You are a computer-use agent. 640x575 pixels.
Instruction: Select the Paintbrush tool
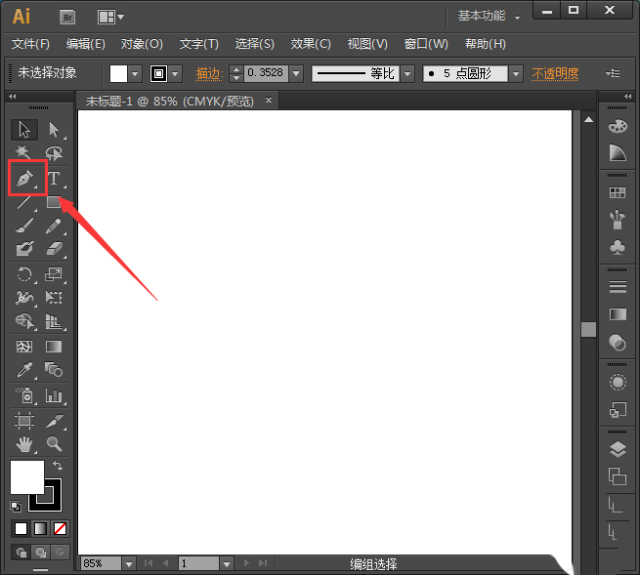click(x=24, y=226)
